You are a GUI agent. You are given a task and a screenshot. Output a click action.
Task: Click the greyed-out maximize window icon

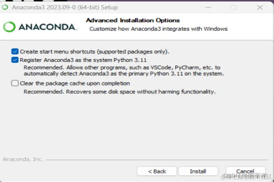[234, 8]
